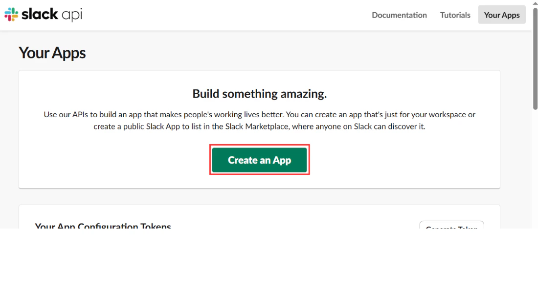Click the Slack Marketplace text in the description
Viewport: 538px width, 293px height.
point(256,126)
